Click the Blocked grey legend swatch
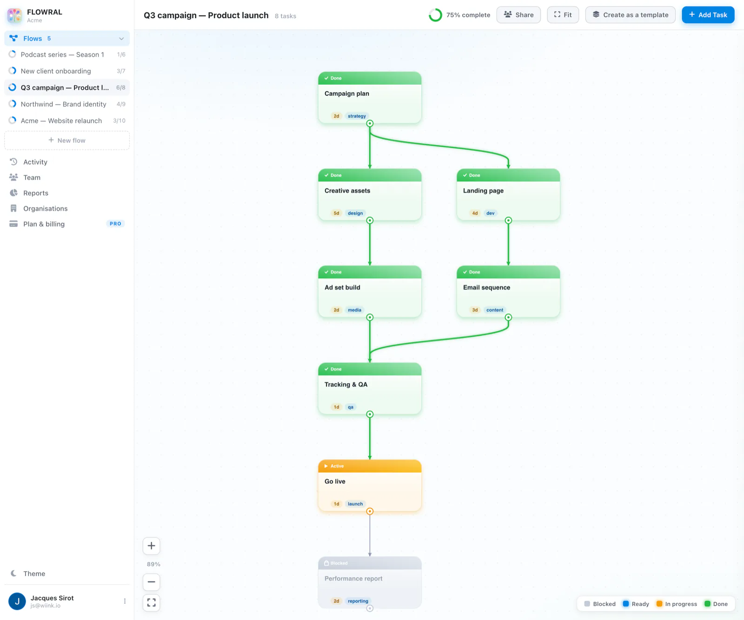The height and width of the screenshot is (620, 744). pos(587,604)
